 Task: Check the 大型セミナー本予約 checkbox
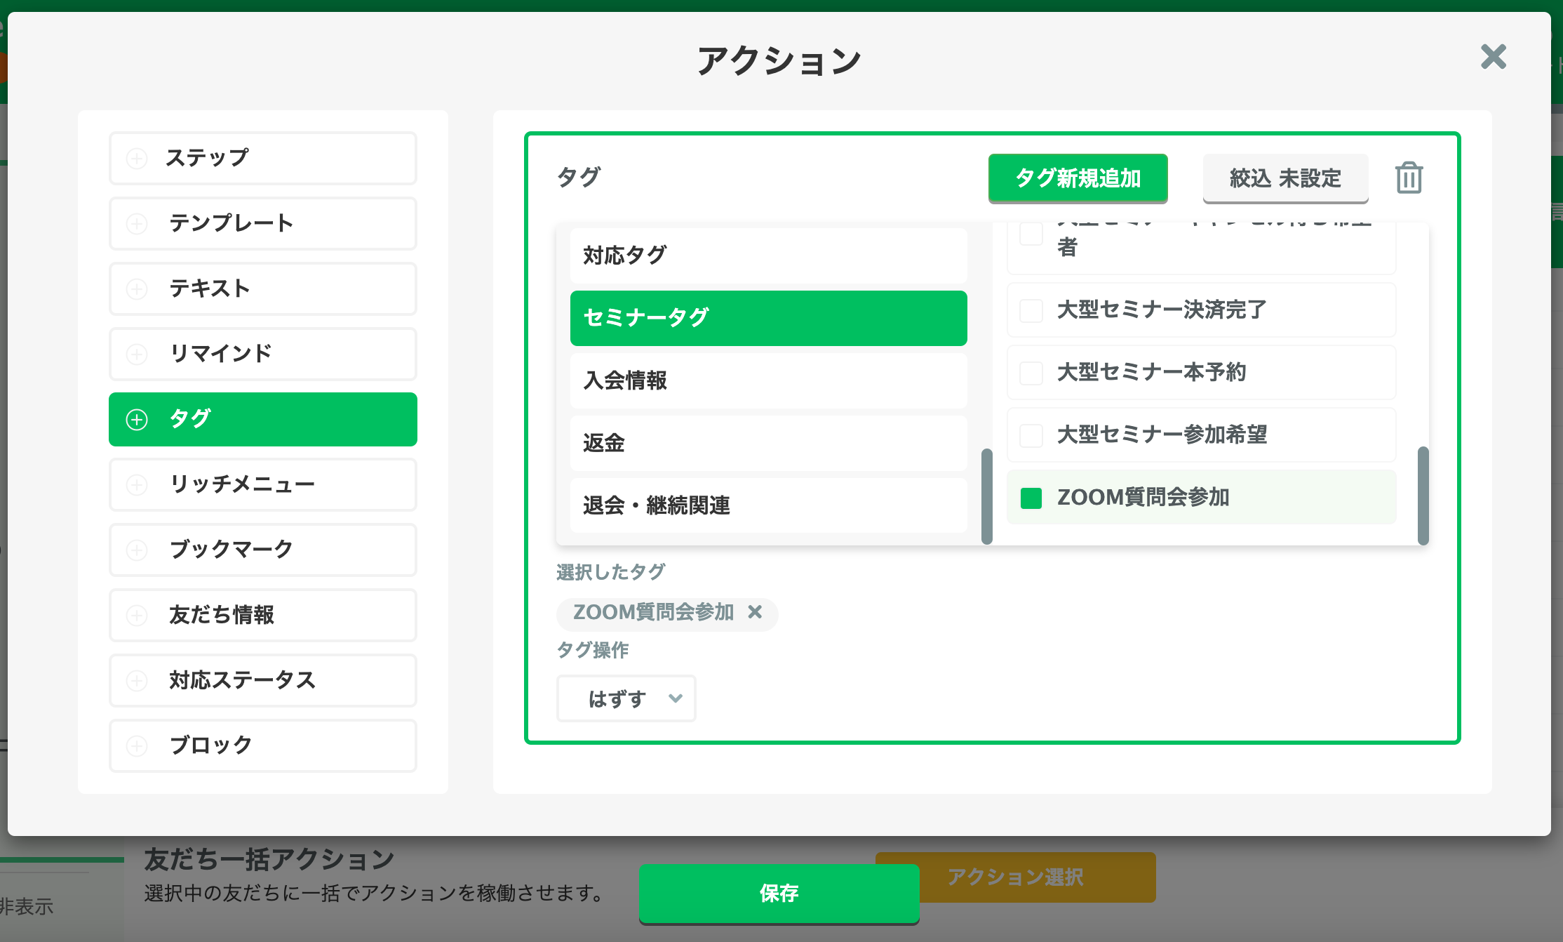point(1031,373)
